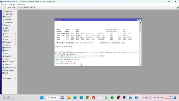Open the System menu in the sidebar
This screenshot has width=179, height=101.
8,45
